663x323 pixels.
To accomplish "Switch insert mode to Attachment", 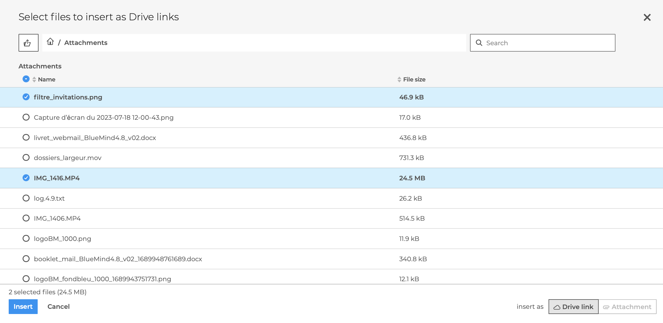I will 627,307.
